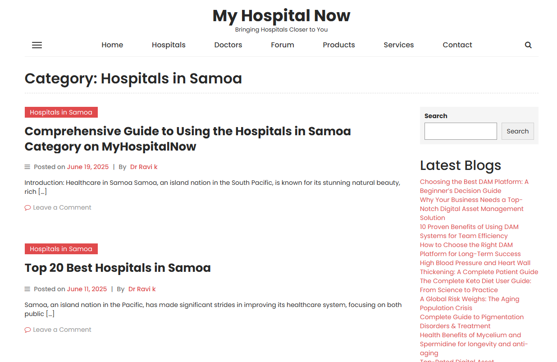This screenshot has height=362, width=557.
Task: Click Leave a Comment on the first post
Action: pos(62,207)
